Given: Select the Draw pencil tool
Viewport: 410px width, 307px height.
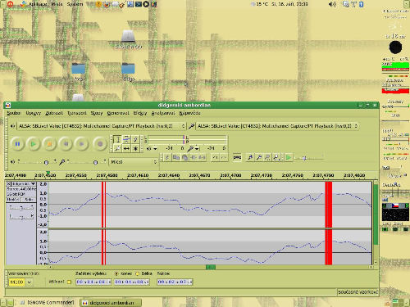Looking at the screenshot, I should click(x=135, y=140).
